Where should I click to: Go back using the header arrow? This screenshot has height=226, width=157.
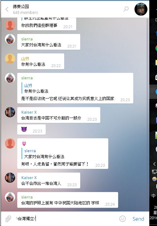click(7, 9)
